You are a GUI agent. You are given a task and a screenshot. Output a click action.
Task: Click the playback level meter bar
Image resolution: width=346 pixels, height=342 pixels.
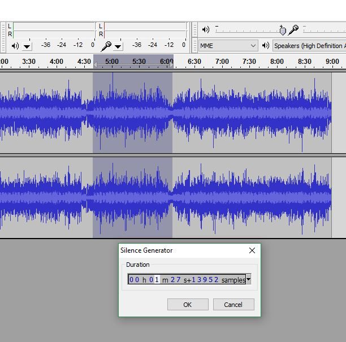coord(54,30)
